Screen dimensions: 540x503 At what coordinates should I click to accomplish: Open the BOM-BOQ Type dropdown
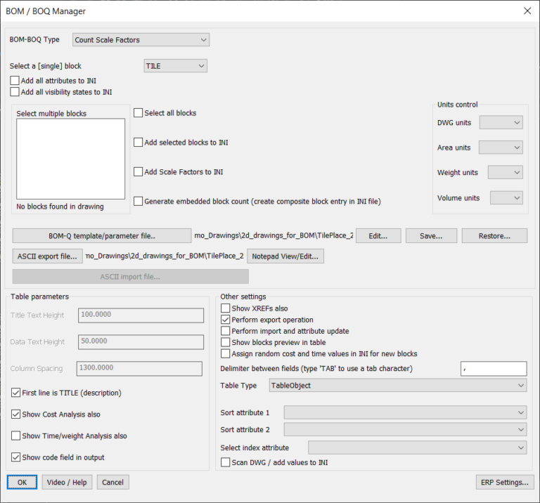click(141, 40)
